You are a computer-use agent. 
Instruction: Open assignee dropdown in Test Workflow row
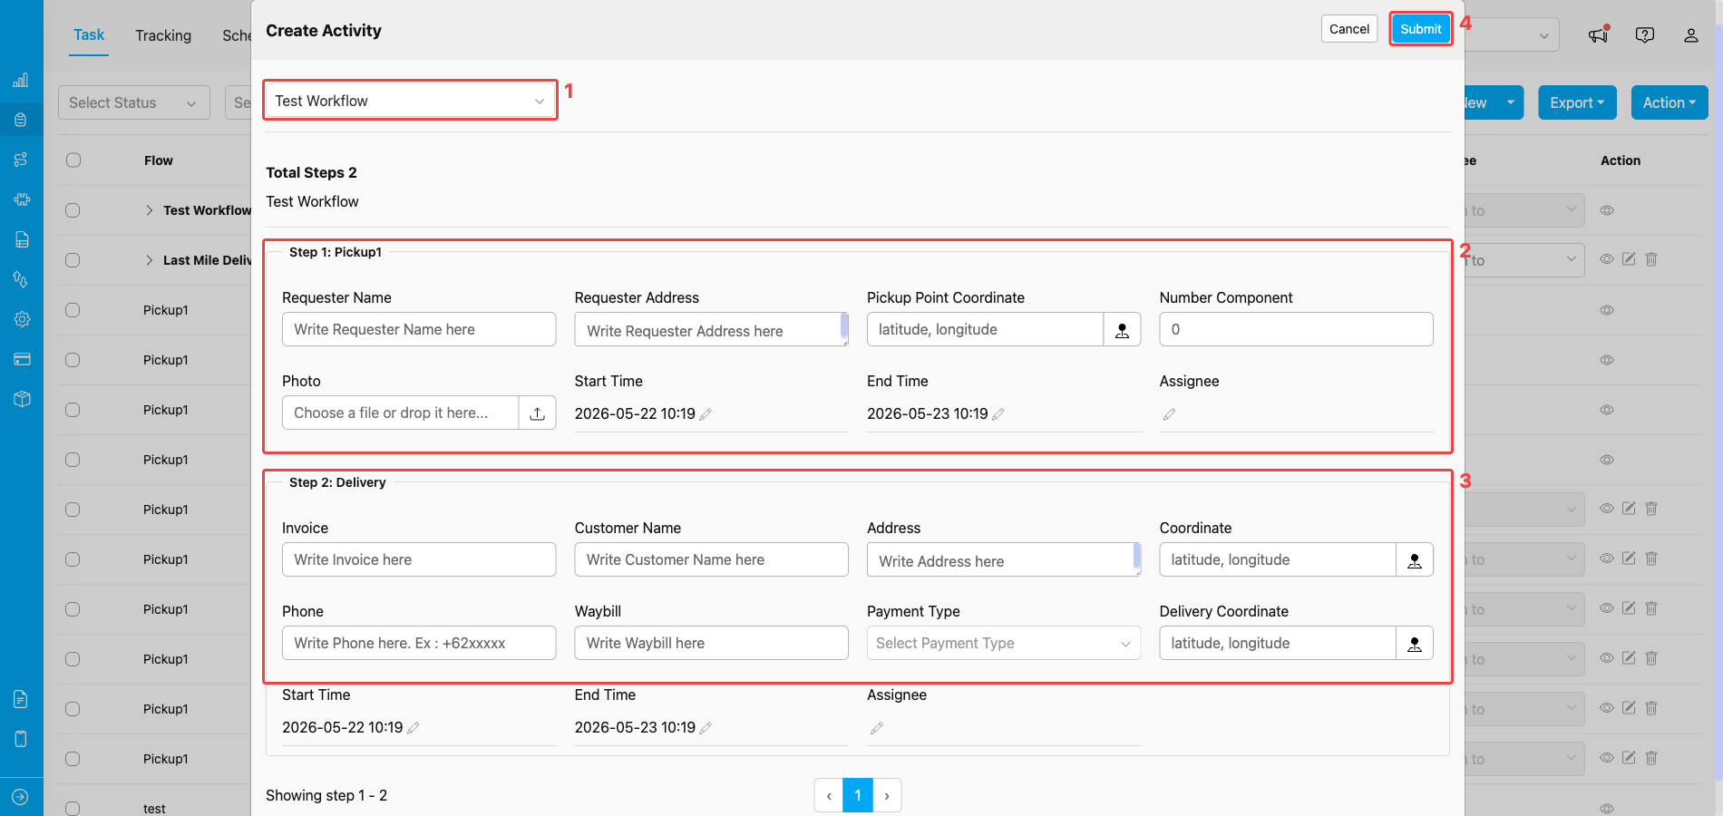(1523, 210)
